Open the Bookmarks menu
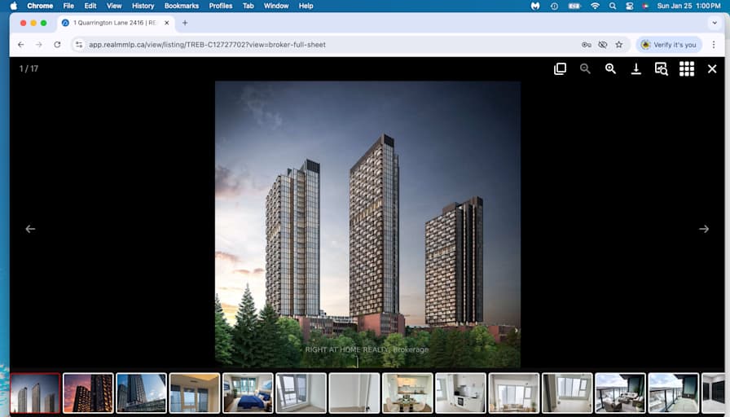The height and width of the screenshot is (417, 730). 181,6
